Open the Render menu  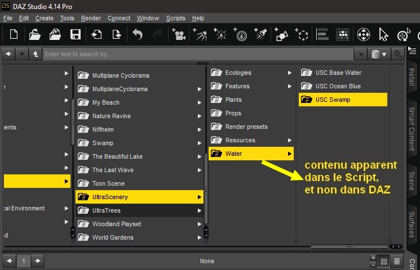tap(91, 18)
